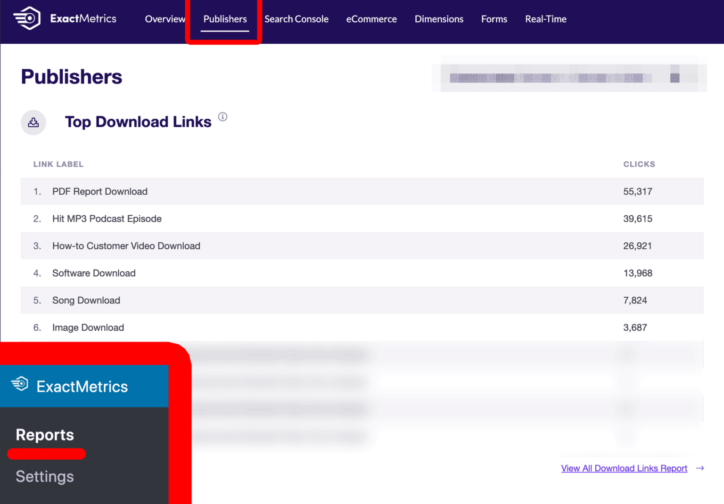Click the blue ExactMetrics sidebar header

coord(82,386)
